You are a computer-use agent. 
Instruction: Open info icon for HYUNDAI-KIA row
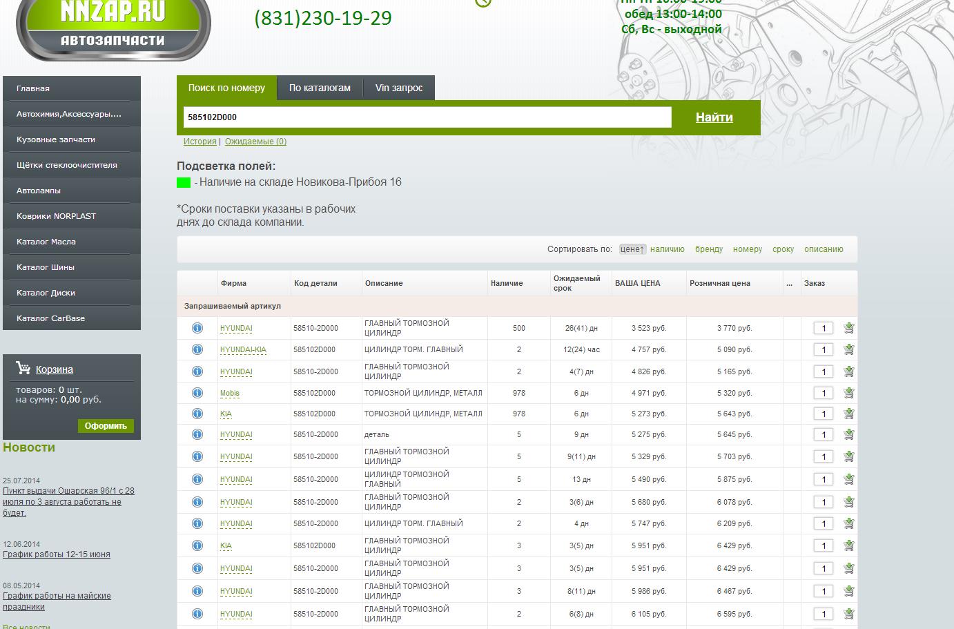pos(197,349)
